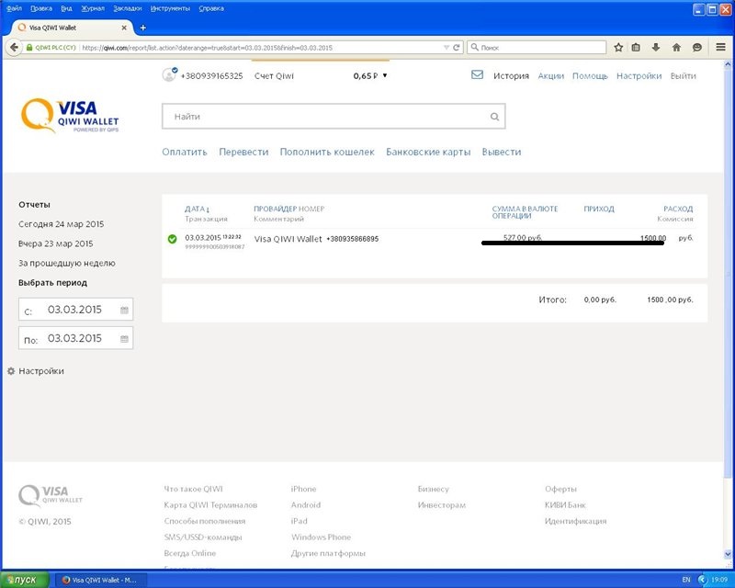The width and height of the screenshot is (735, 588).
Task: Open the КИВИ Банк footer link
Action: pyautogui.click(x=565, y=505)
